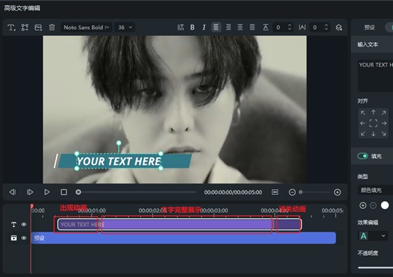Click the plus icon beside the color swatch
This screenshot has width=393, height=277.
(x=362, y=205)
